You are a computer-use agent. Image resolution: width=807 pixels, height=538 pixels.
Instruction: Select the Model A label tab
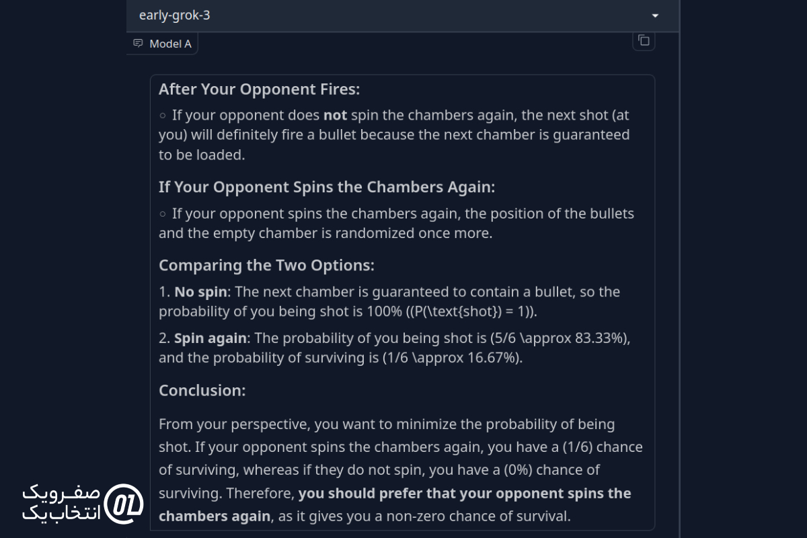pos(162,44)
